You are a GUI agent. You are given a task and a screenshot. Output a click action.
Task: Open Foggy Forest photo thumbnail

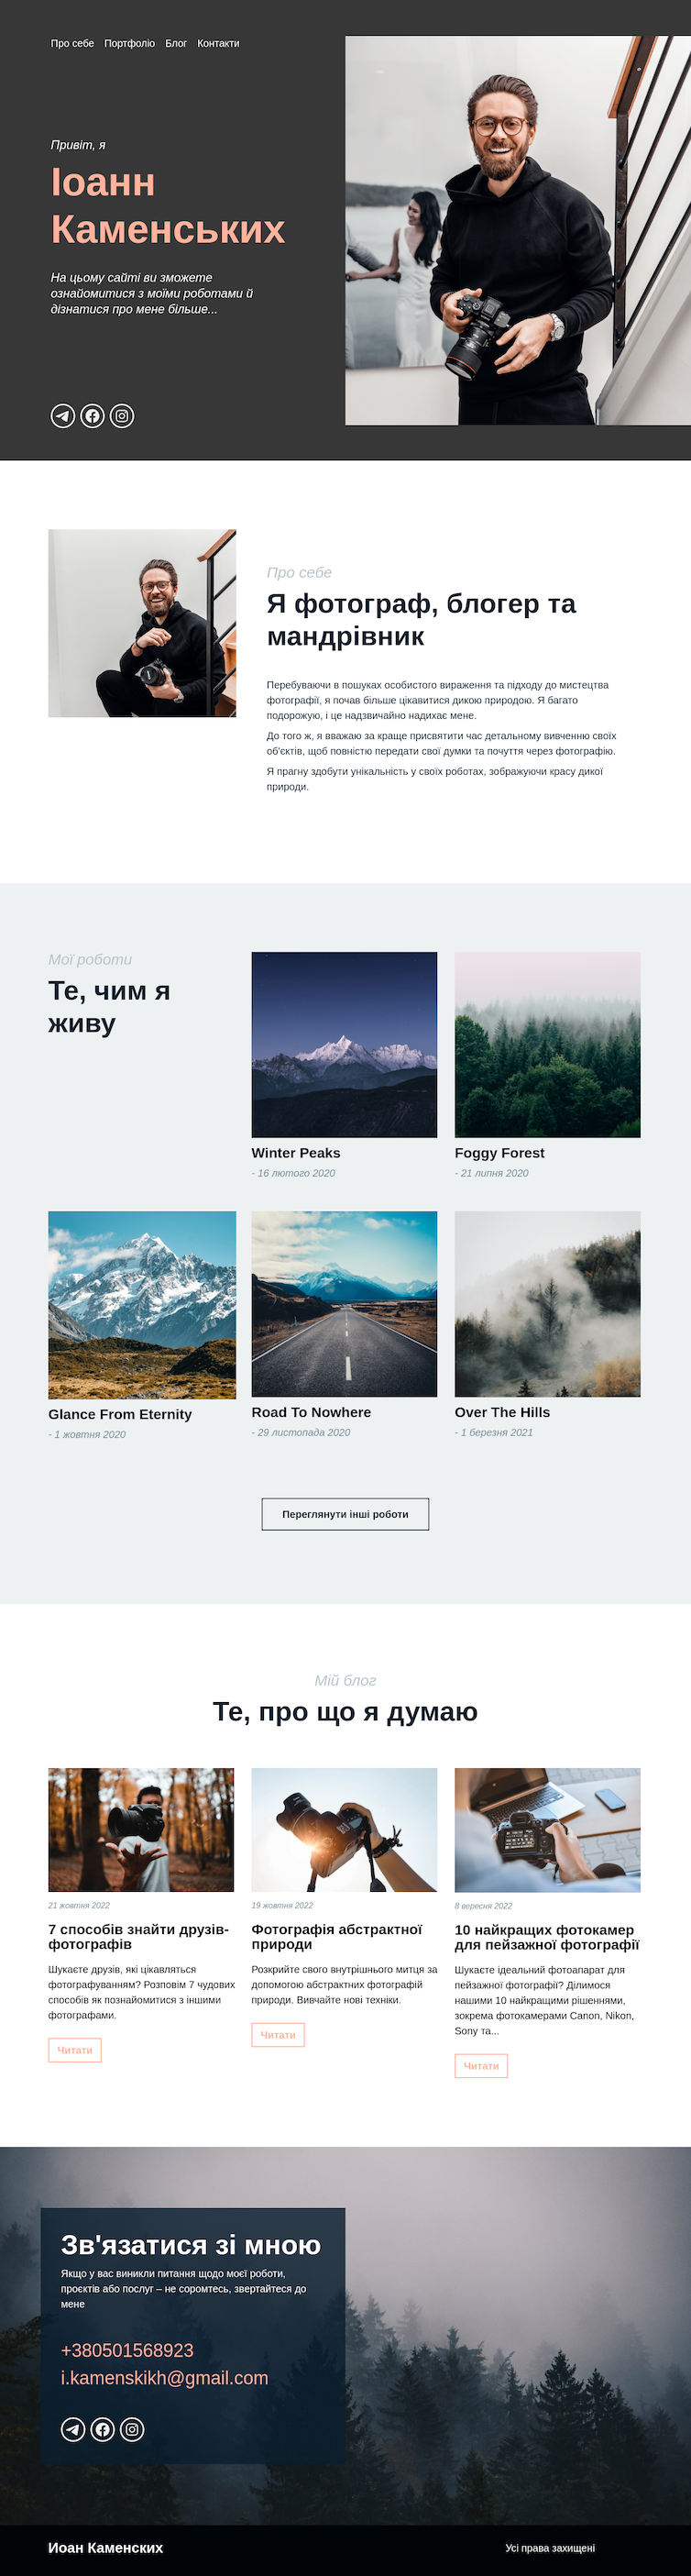click(x=547, y=1044)
